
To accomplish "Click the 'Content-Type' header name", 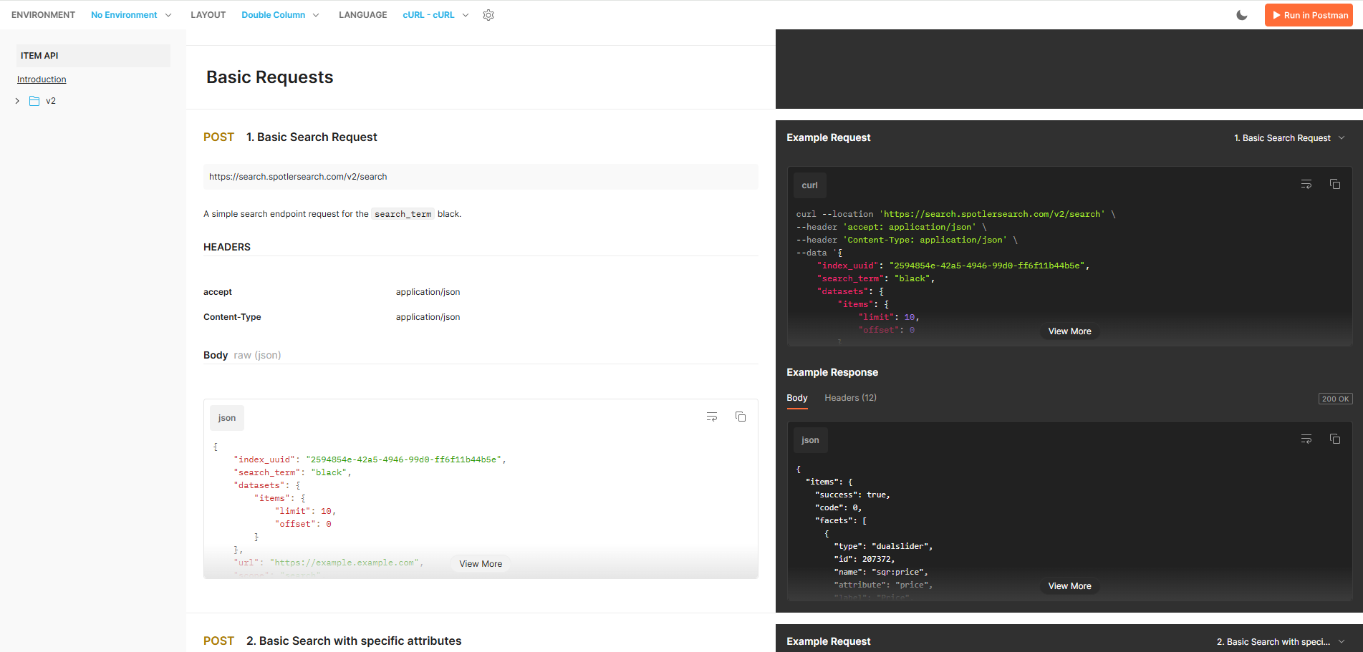I will (x=232, y=317).
